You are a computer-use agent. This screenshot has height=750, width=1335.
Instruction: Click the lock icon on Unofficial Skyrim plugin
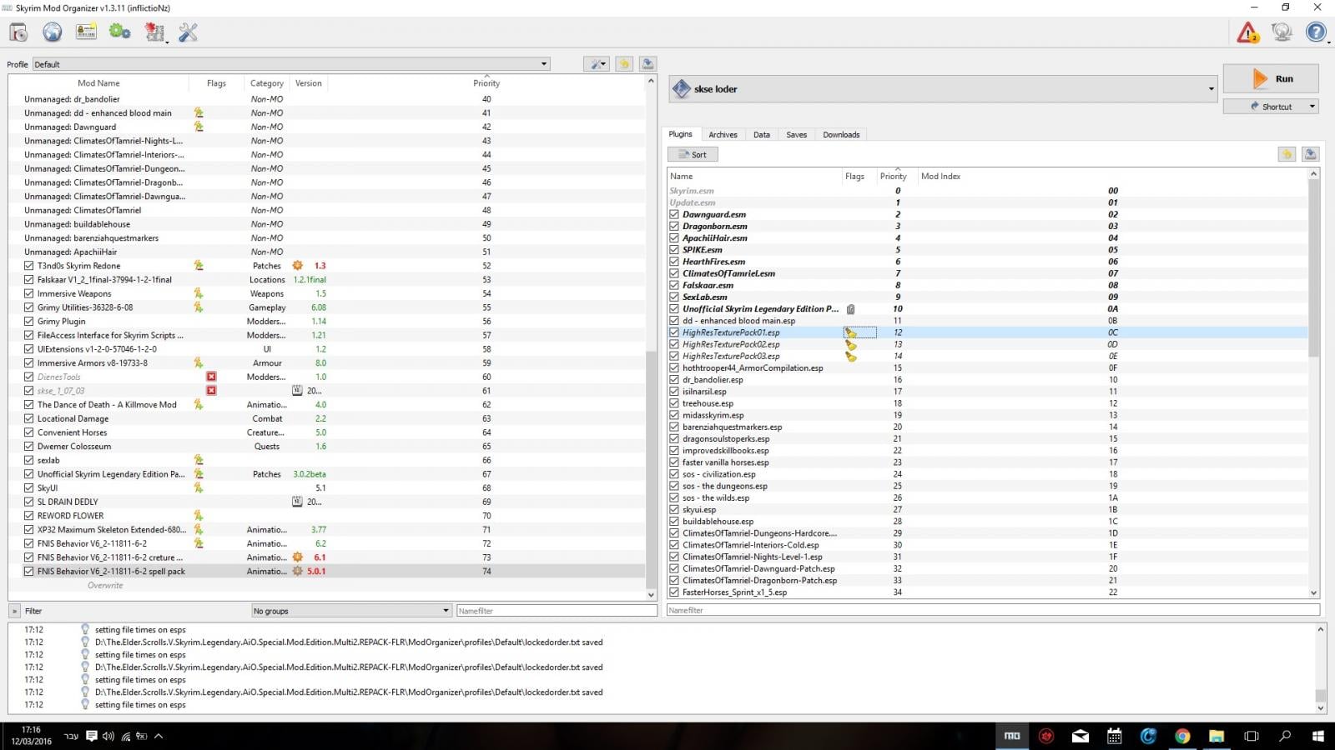[850, 309]
